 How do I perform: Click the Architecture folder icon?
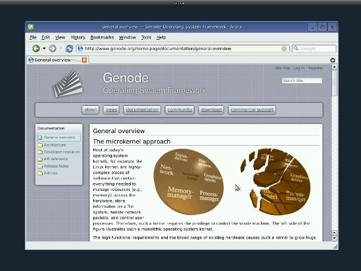tap(40, 145)
